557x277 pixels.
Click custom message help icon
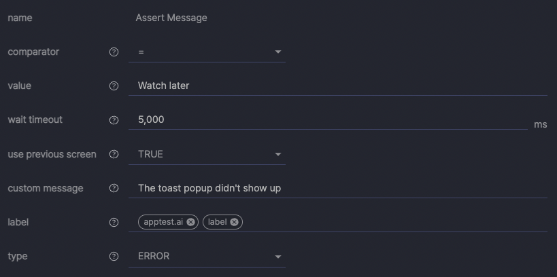coord(114,188)
